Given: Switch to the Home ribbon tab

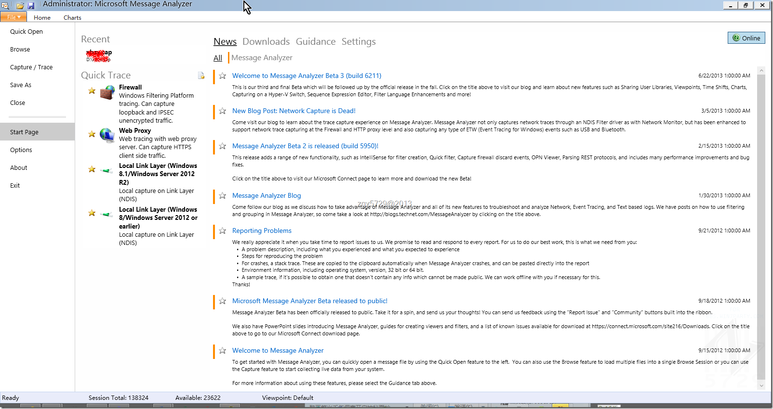Looking at the screenshot, I should coord(42,17).
